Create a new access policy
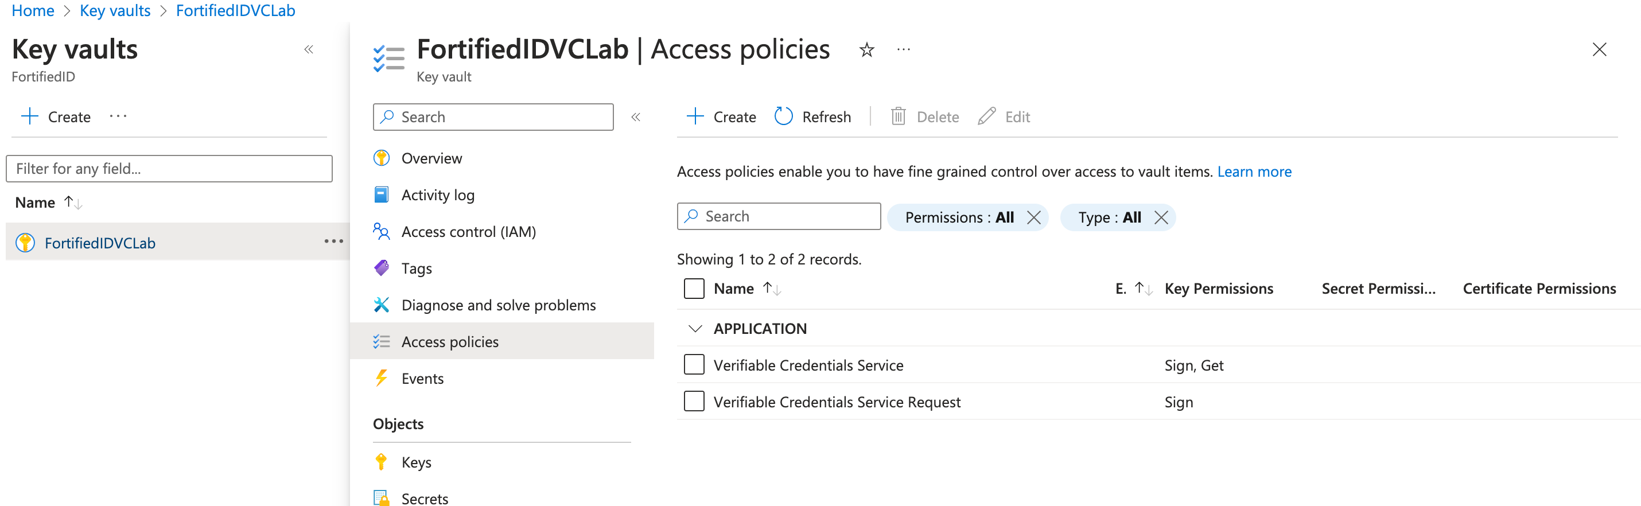The height and width of the screenshot is (506, 1641). click(721, 117)
